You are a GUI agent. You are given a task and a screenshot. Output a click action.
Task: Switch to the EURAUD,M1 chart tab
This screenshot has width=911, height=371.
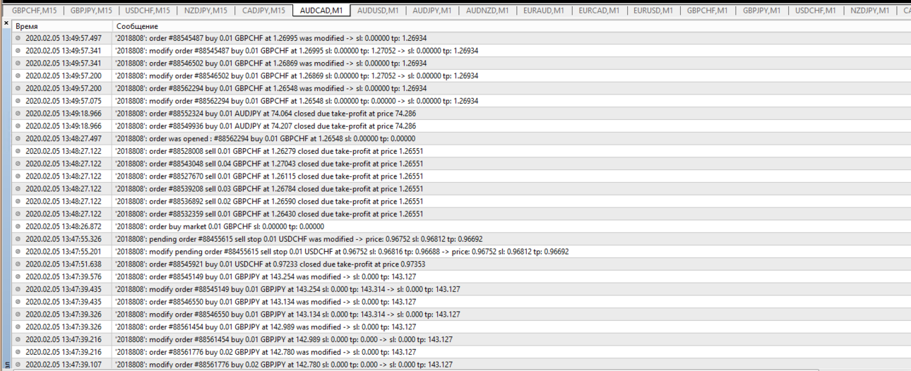544,11
